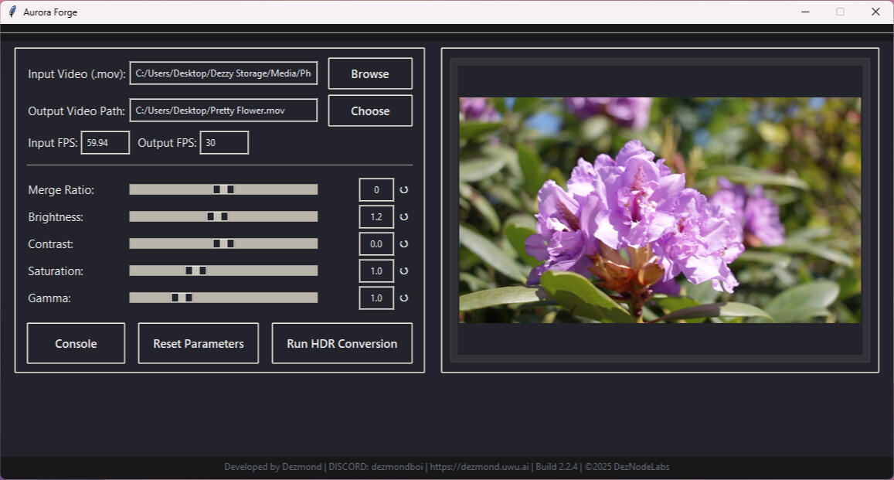This screenshot has height=480, width=894.
Task: Click the flower video preview image
Action: pos(660,210)
